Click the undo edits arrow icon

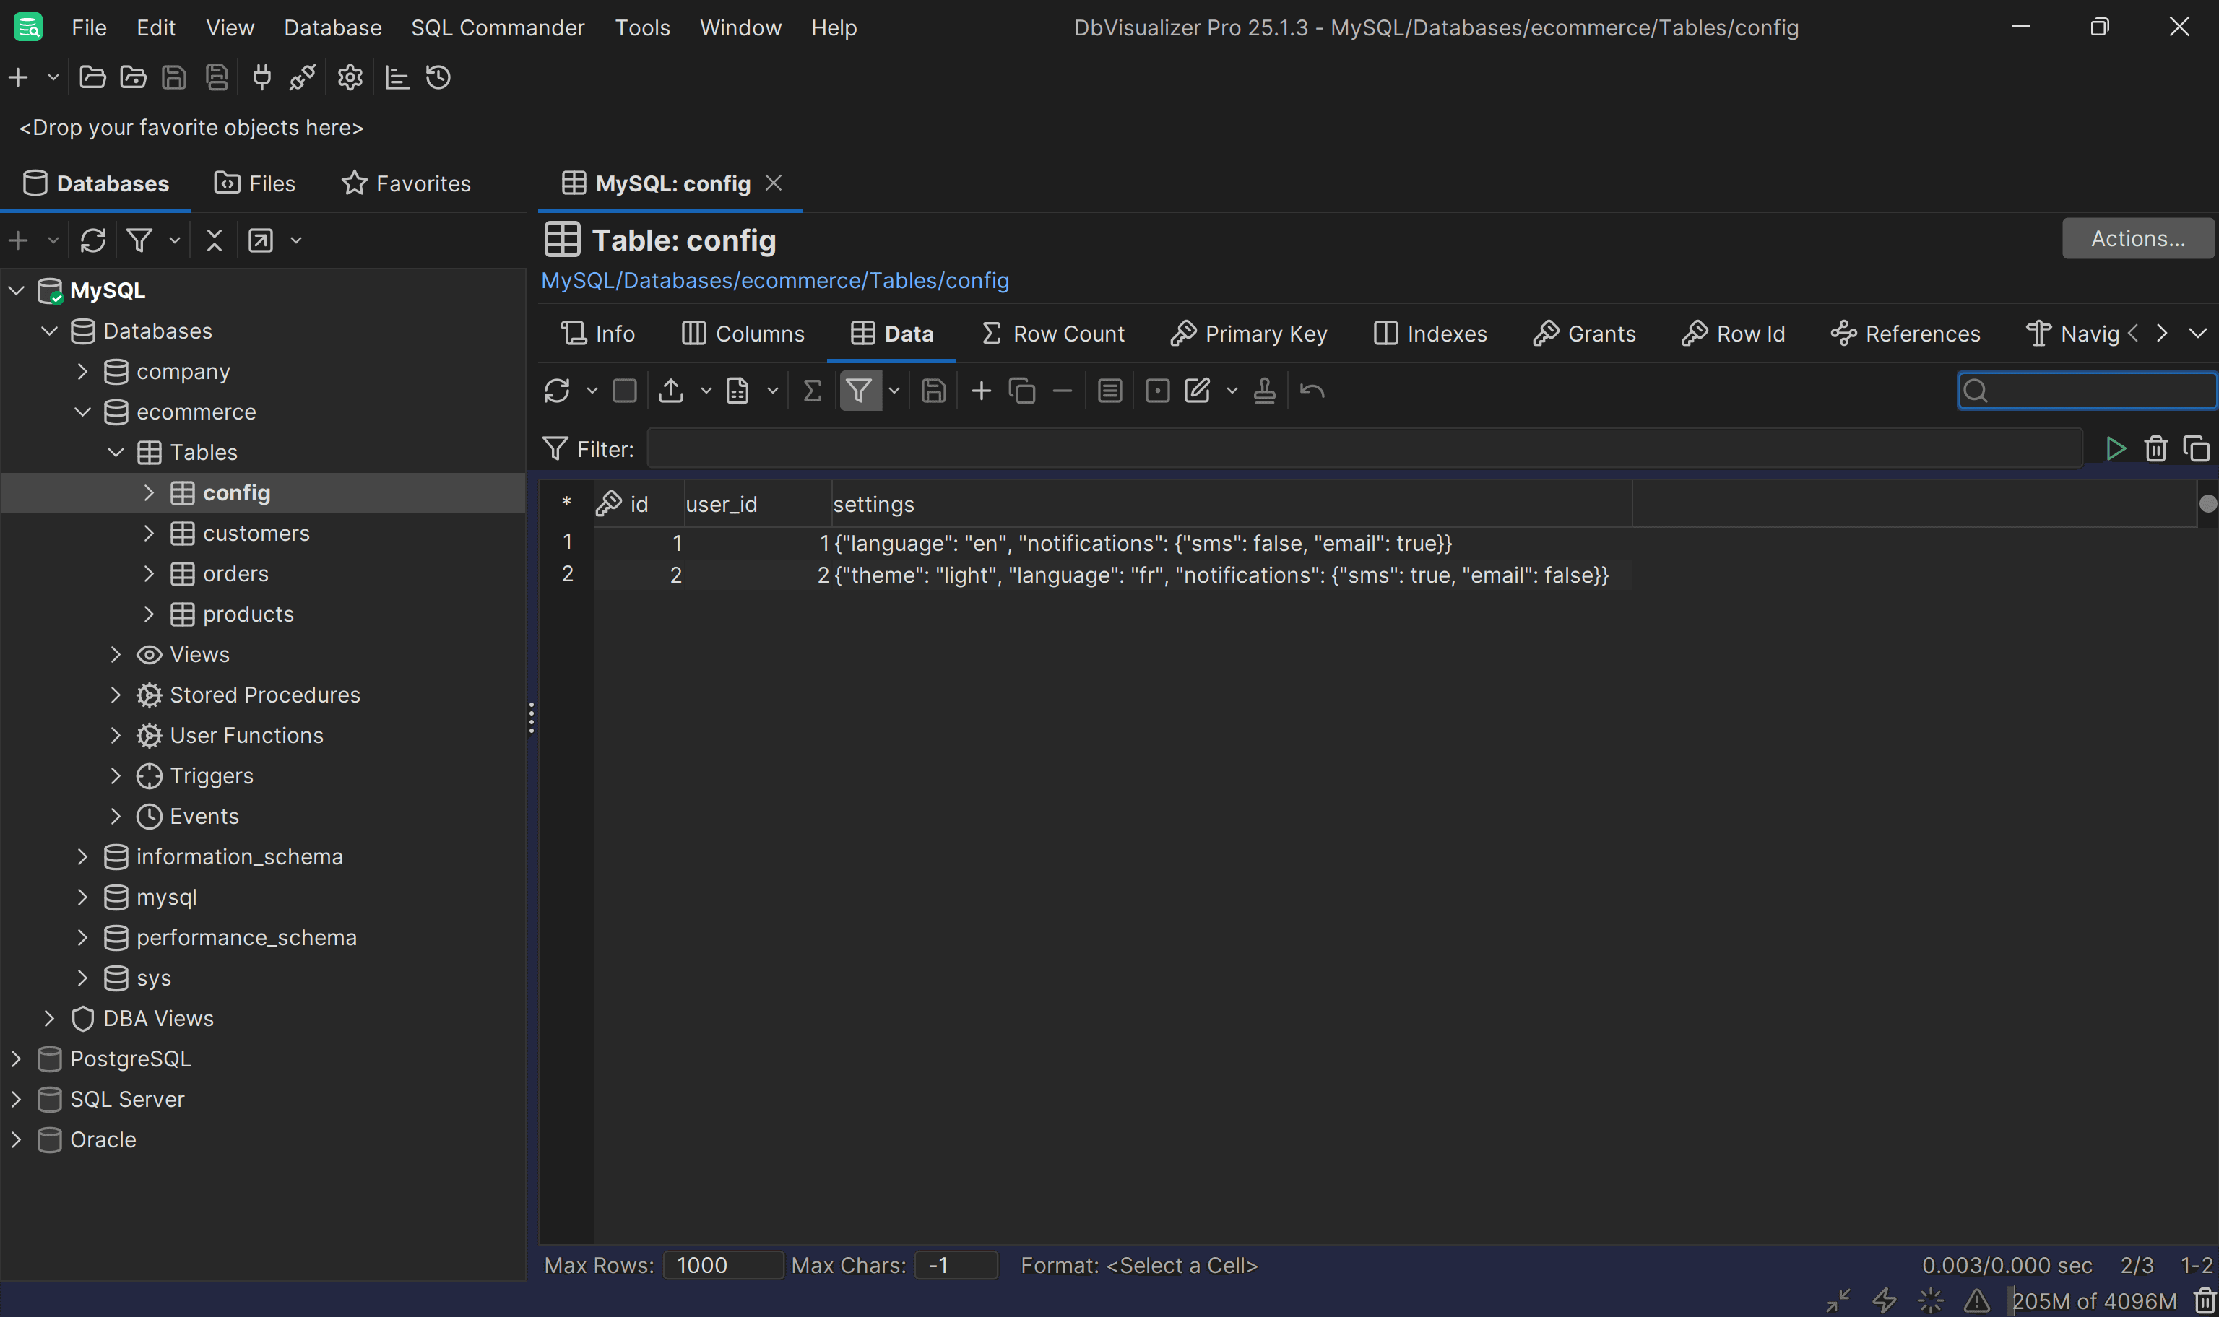1312,391
